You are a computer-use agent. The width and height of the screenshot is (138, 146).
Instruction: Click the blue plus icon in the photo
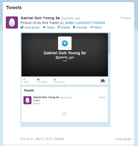pyautogui.click(x=65, y=43)
